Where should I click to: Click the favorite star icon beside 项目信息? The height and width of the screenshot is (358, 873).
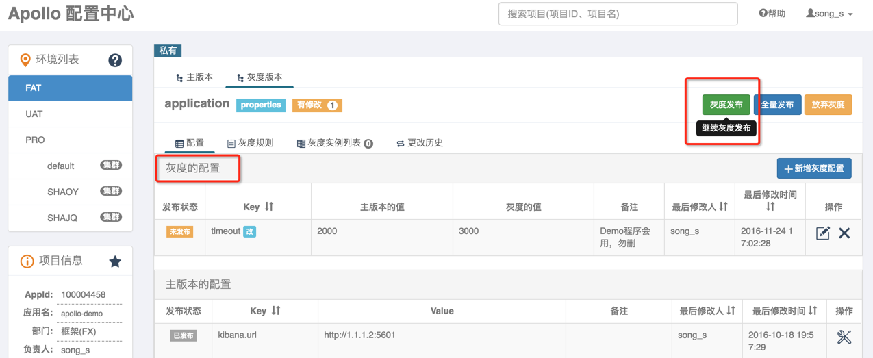click(115, 261)
